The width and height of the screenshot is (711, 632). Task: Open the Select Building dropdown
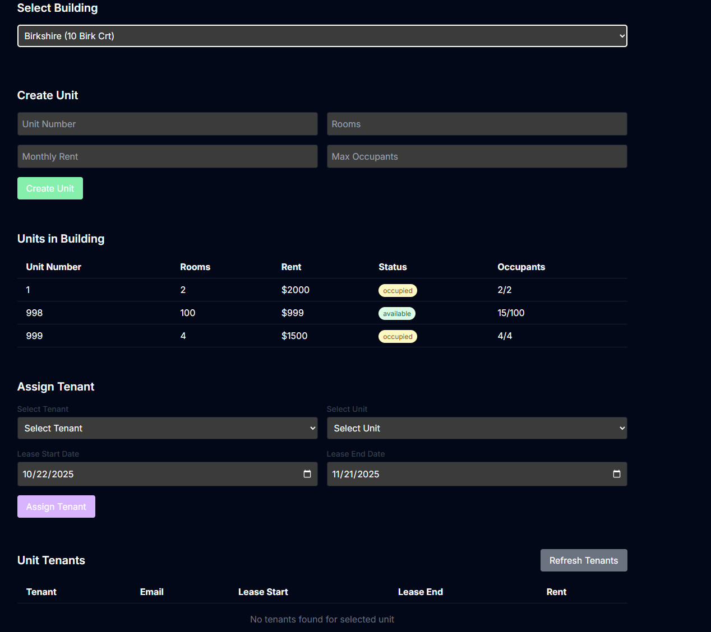pos(322,36)
